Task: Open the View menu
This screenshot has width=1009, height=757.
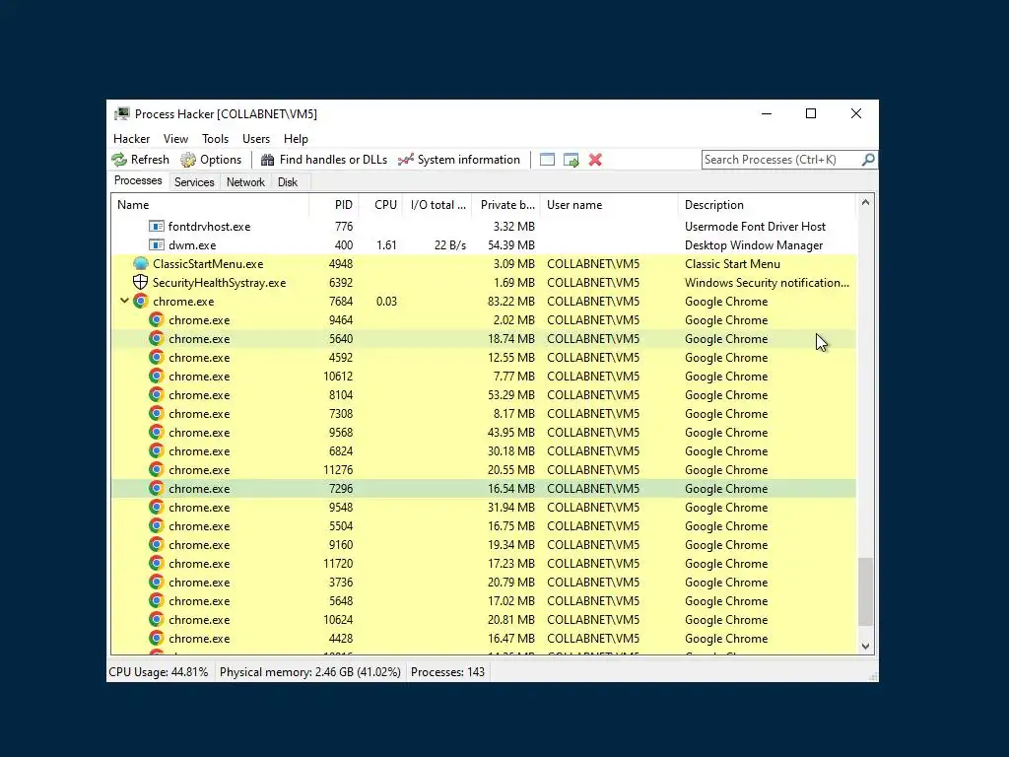Action: pyautogui.click(x=175, y=139)
